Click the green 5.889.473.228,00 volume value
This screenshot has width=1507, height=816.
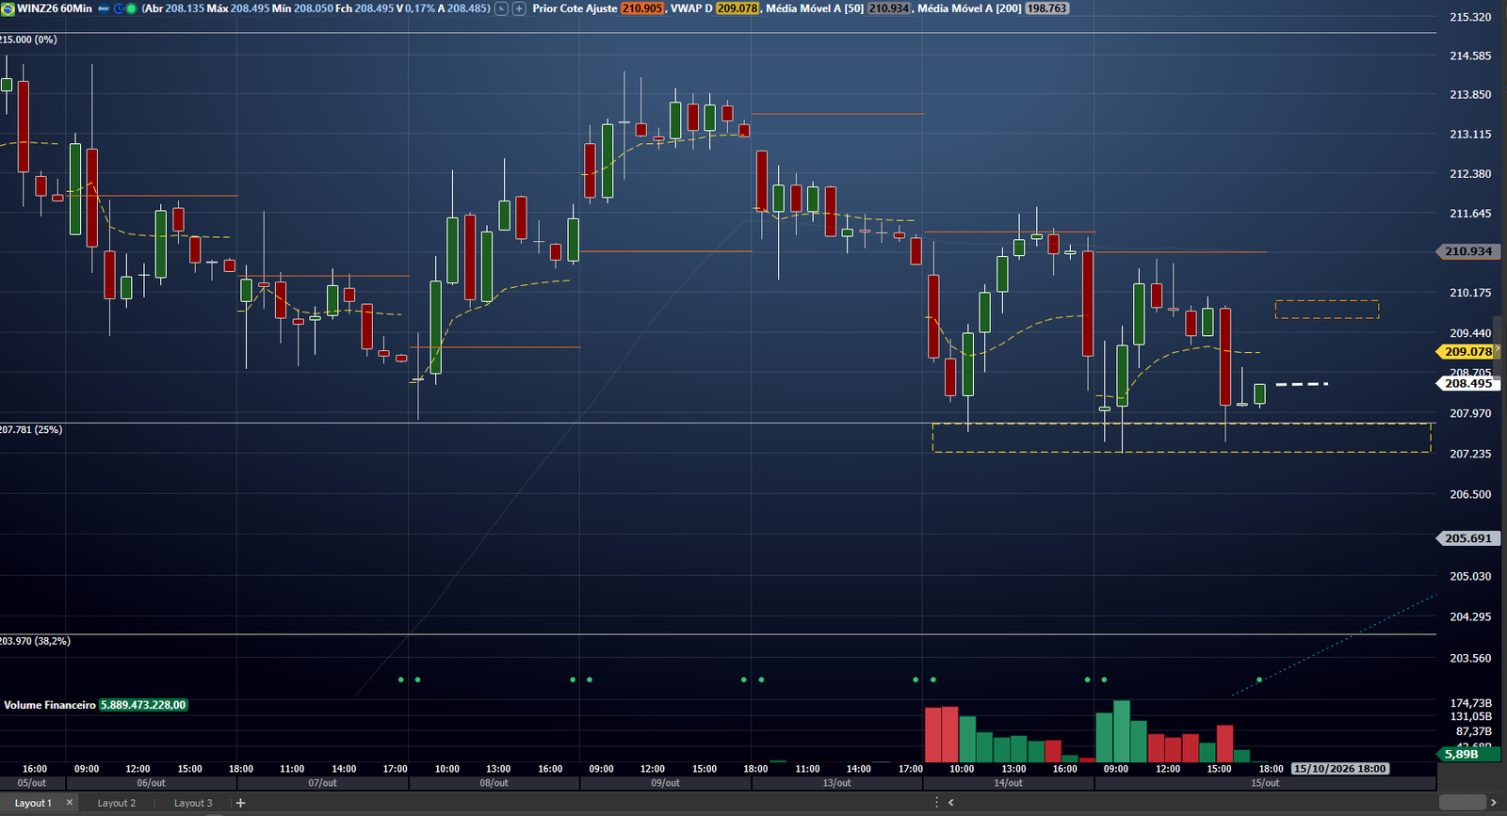(143, 705)
